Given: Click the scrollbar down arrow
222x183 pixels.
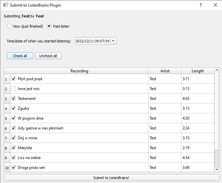Looking at the screenshot, I should pos(217,170).
